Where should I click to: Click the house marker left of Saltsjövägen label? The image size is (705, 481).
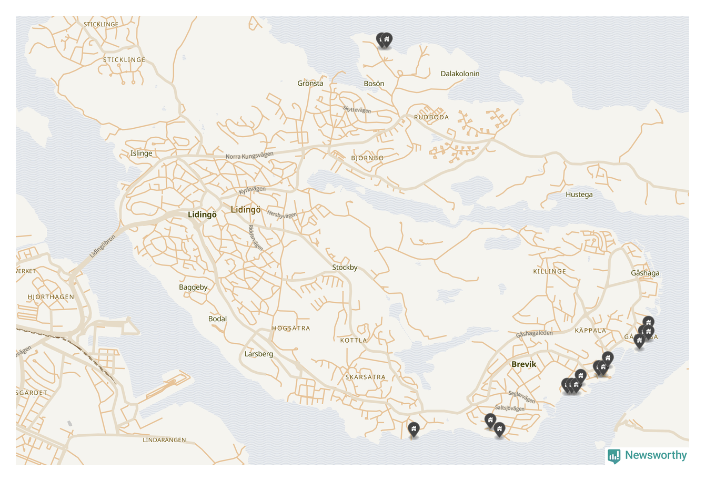pos(490,420)
